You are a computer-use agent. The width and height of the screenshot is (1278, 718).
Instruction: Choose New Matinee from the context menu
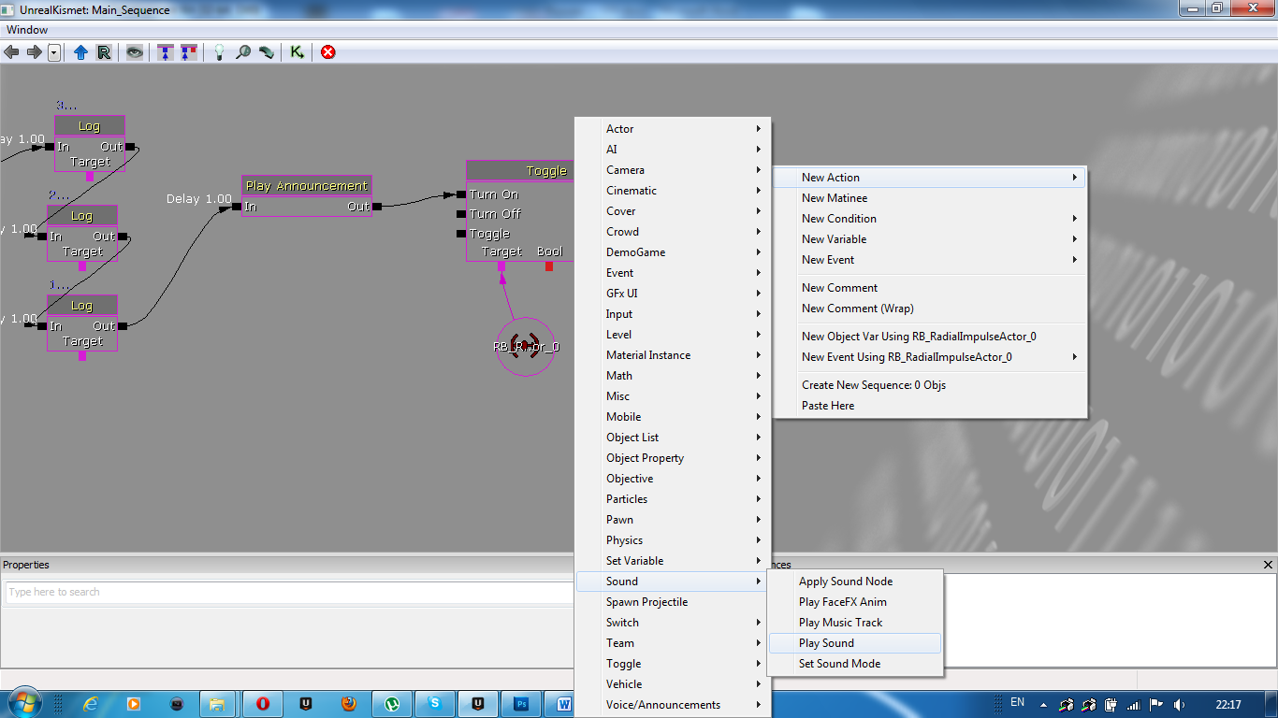(929, 198)
